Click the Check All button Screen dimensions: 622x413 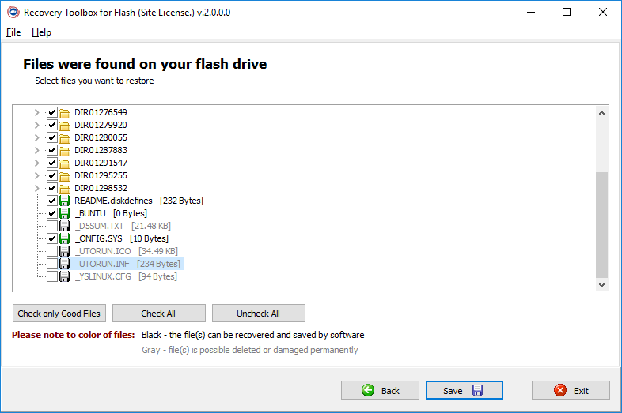click(159, 314)
